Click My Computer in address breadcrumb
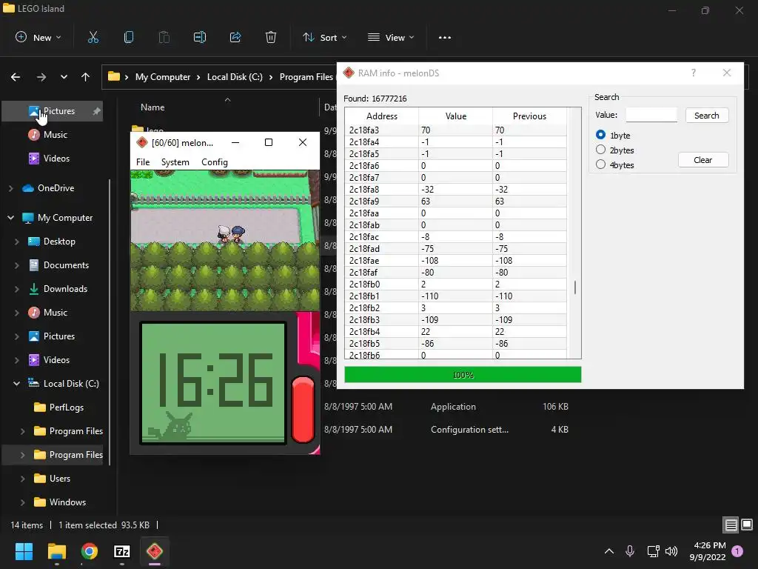The image size is (758, 569). coord(162,77)
